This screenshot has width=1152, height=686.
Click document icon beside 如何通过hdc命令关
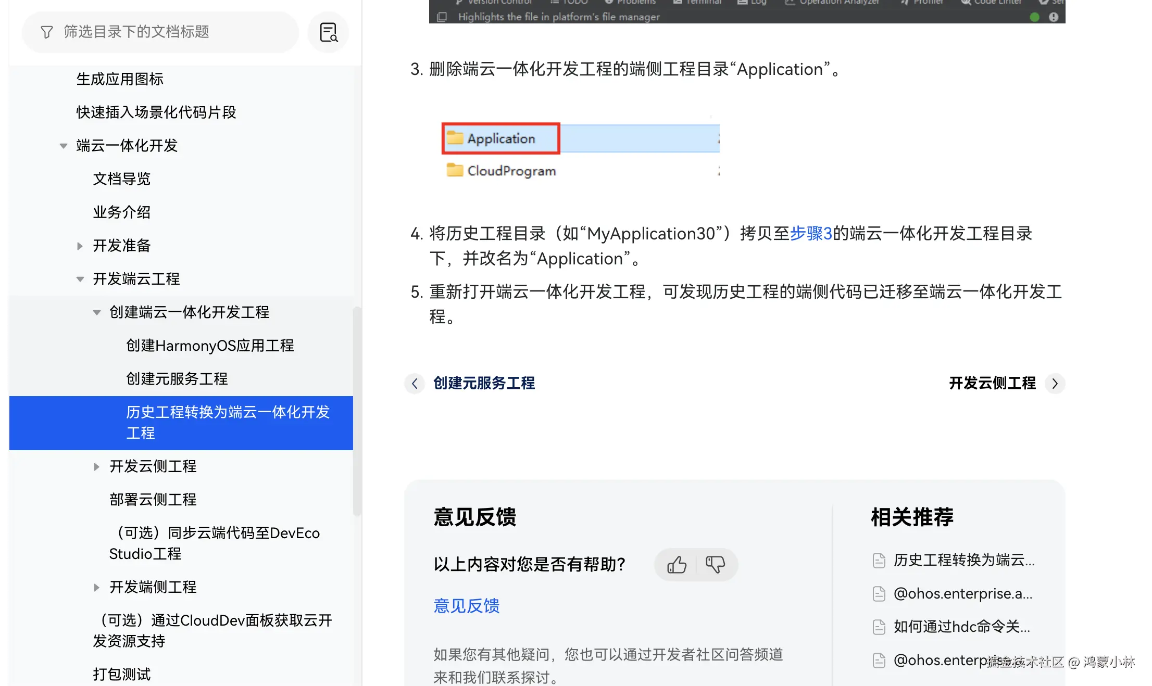pos(879,627)
